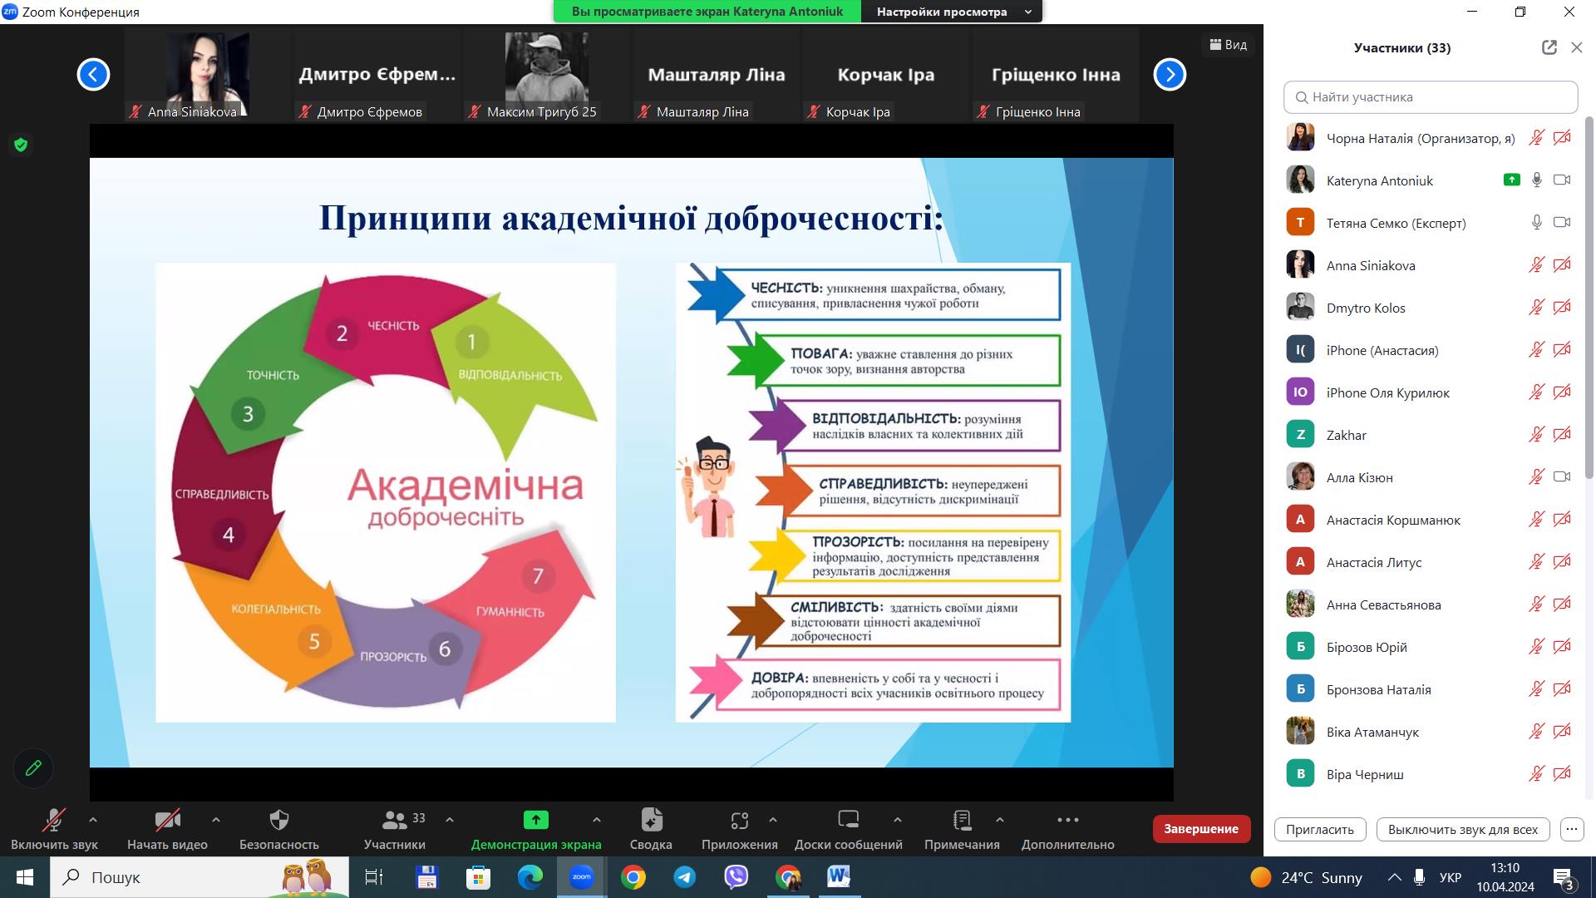Toggle mute for Kateryna Antoniuk
The width and height of the screenshot is (1596, 898).
[x=1536, y=180]
